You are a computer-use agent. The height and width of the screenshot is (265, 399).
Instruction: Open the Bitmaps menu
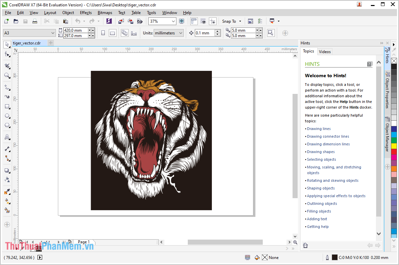coord(105,13)
